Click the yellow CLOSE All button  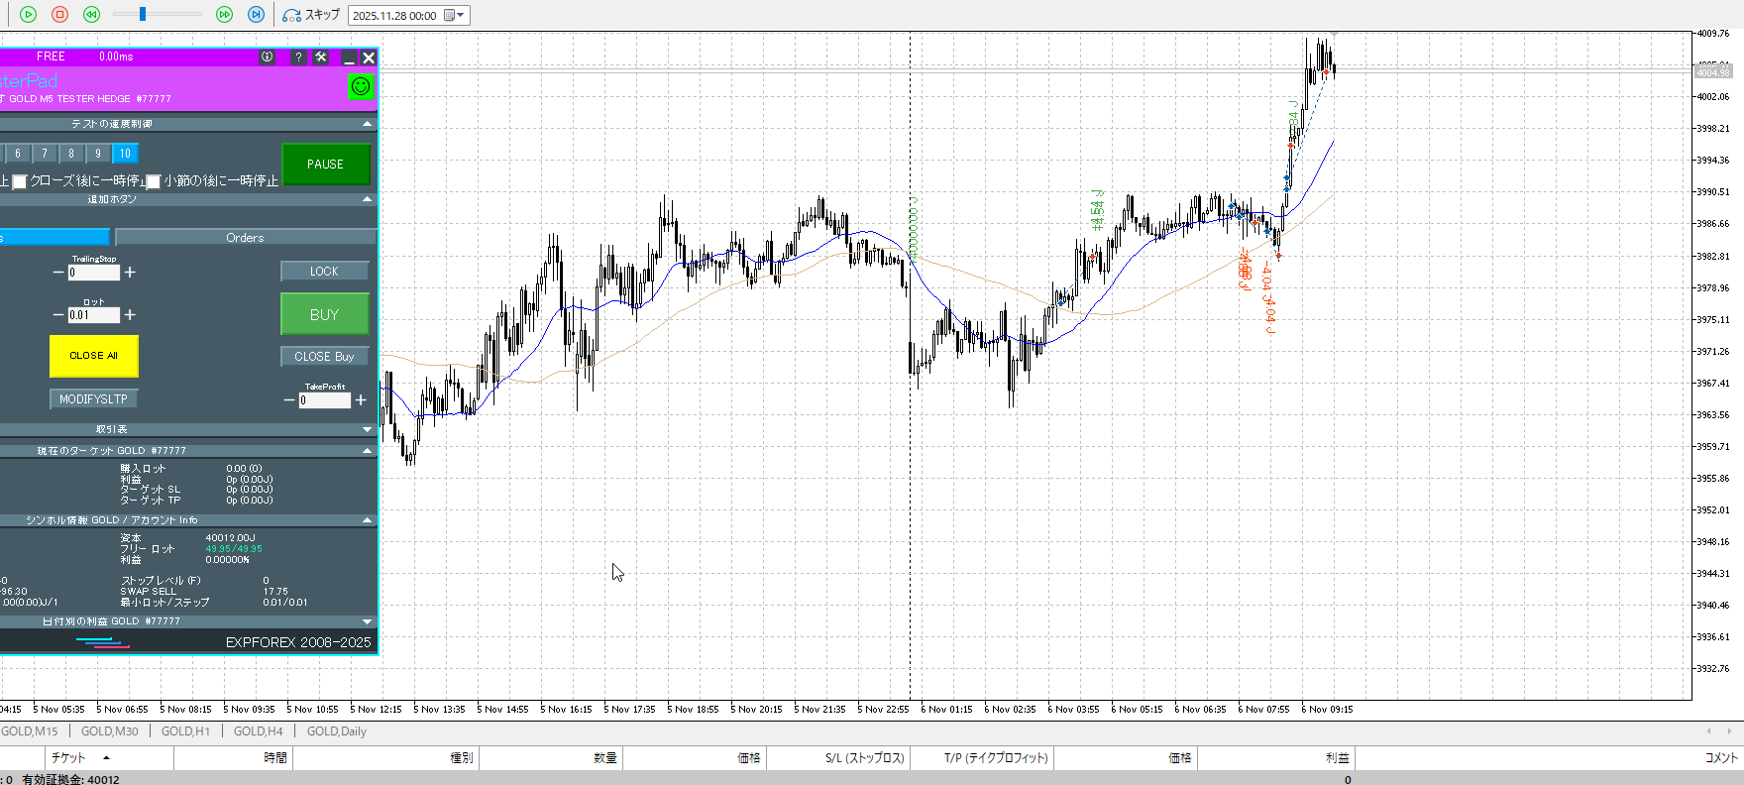[x=93, y=356]
